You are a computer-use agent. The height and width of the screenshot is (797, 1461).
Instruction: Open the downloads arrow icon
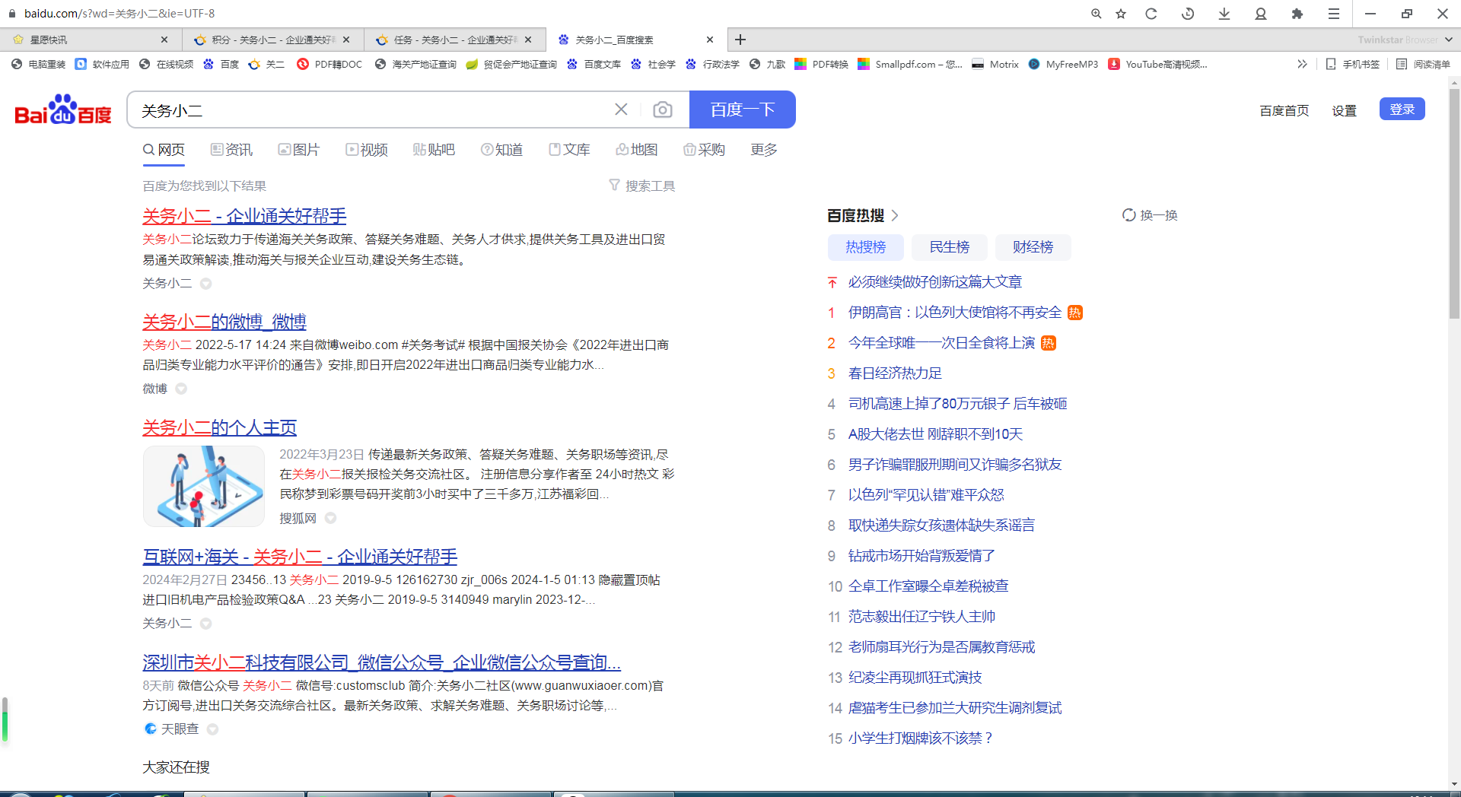[1224, 14]
